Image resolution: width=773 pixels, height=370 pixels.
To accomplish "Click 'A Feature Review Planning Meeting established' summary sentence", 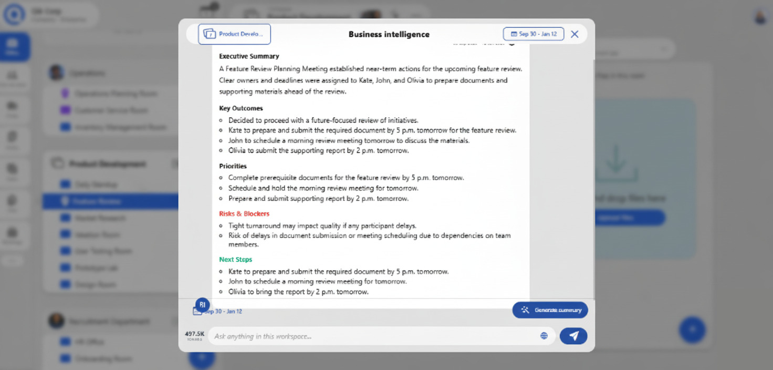I will pyautogui.click(x=371, y=69).
